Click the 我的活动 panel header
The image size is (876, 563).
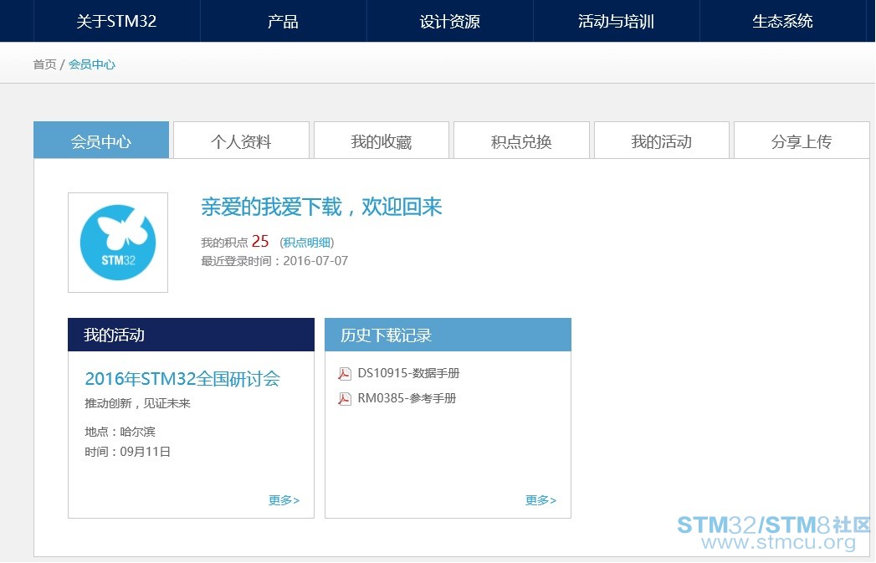191,335
